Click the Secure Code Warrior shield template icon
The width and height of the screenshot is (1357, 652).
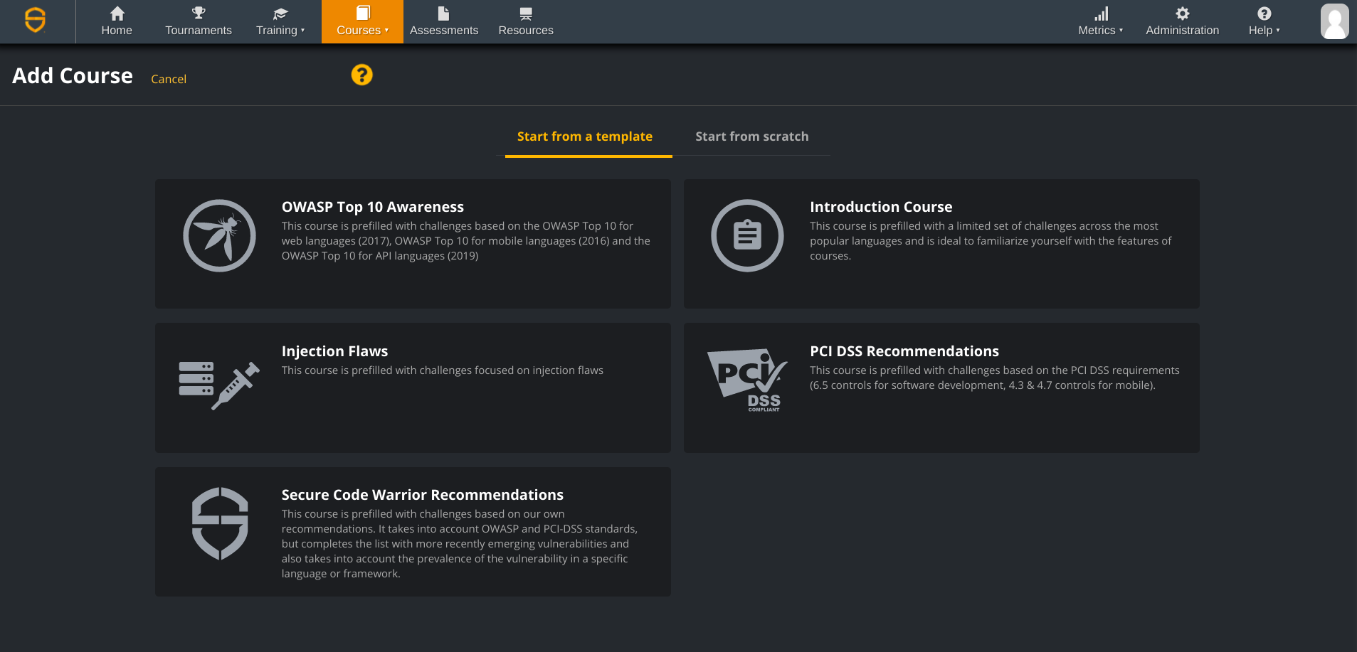pos(220,523)
